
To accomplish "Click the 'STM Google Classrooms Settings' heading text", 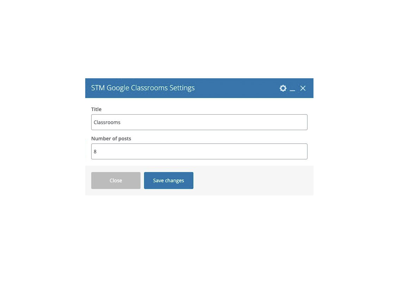I will (143, 88).
